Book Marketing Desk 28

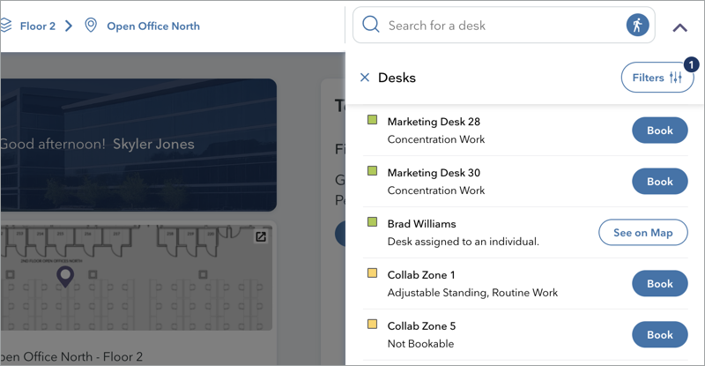[x=659, y=131]
